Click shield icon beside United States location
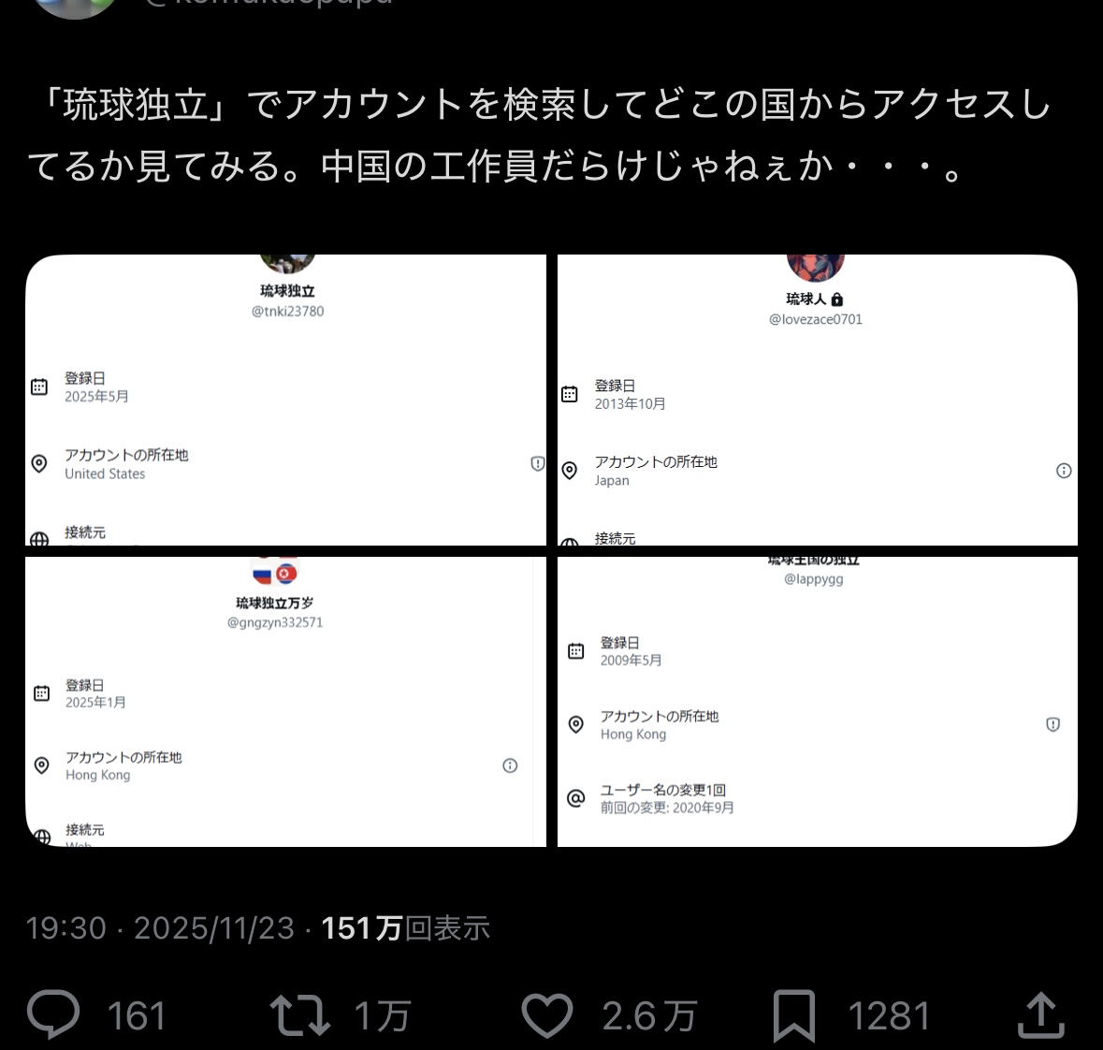 (537, 463)
